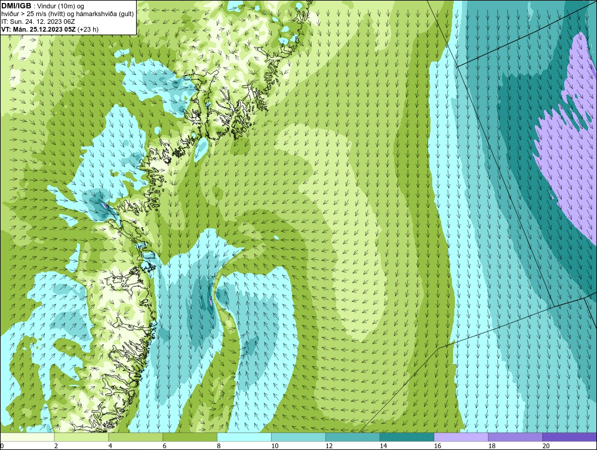The width and height of the screenshot is (597, 450).
Task: Click the 14–16 m/s dark teal legend swatch
Action: click(407, 437)
